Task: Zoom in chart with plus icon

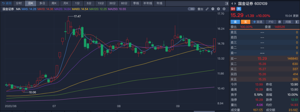Action: point(218,9)
